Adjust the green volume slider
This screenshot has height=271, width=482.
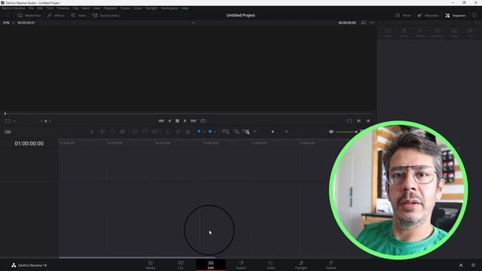(x=346, y=132)
